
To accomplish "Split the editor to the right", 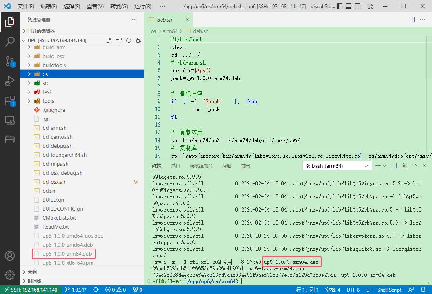I will pyautogui.click(x=412, y=20).
